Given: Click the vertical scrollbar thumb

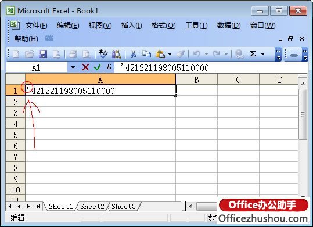Looking at the screenshot, I should click(x=303, y=114).
